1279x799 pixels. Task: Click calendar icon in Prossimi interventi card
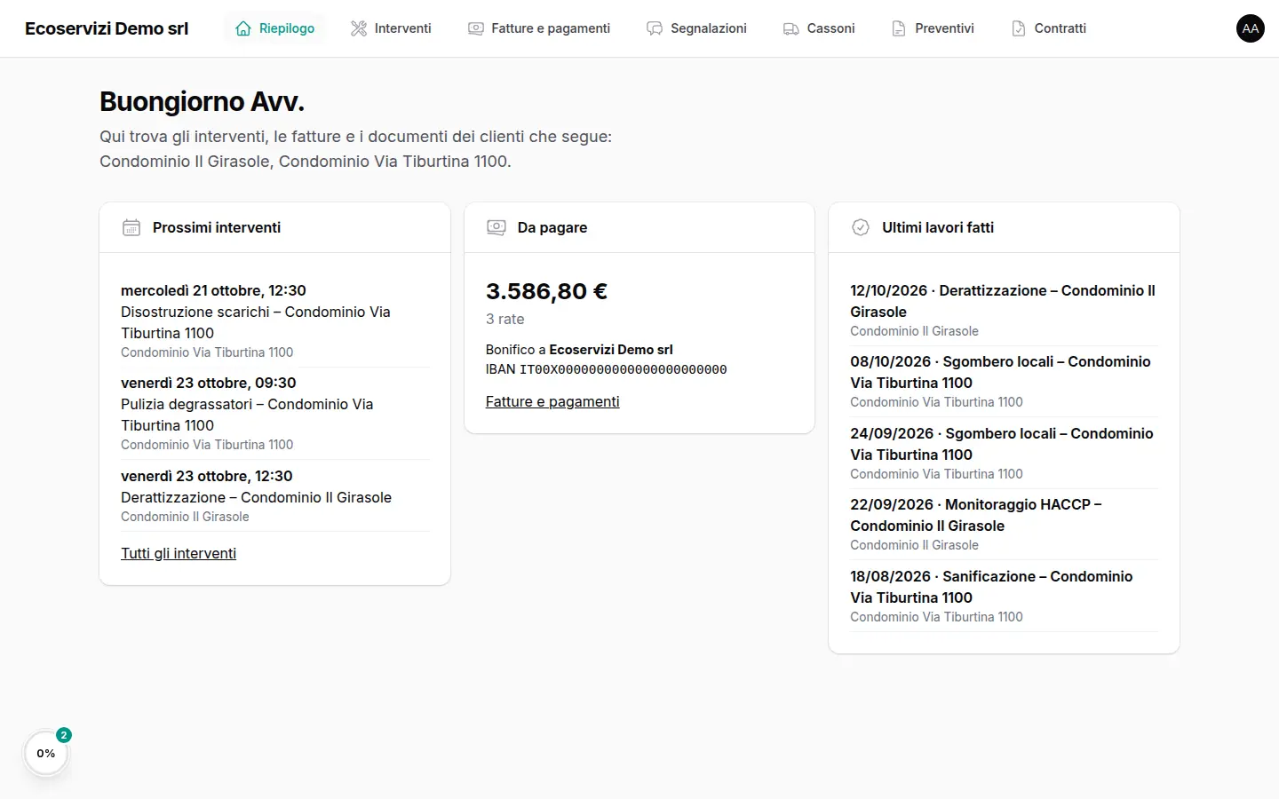pos(131,227)
